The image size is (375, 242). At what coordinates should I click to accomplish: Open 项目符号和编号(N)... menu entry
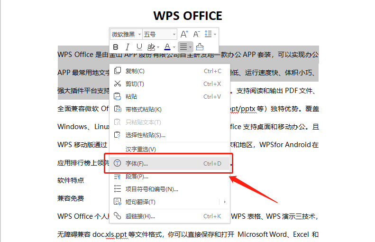[x=170, y=189]
